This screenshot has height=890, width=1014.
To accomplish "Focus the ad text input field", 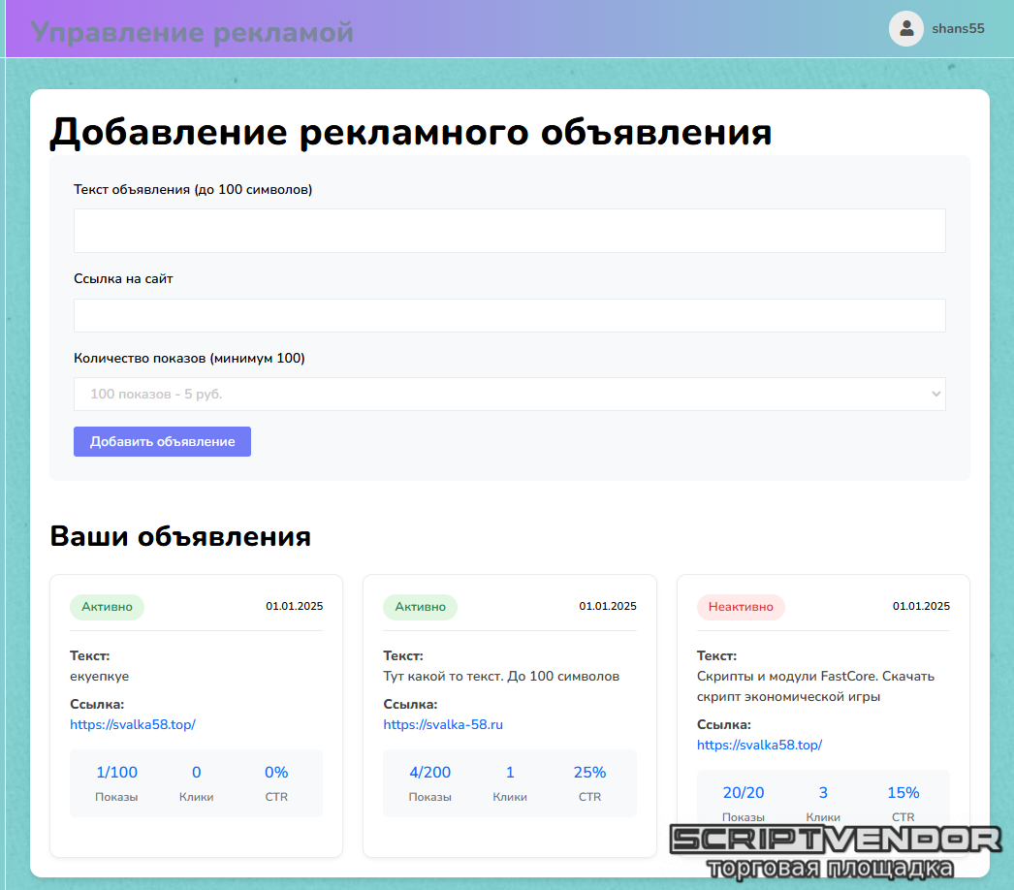I will pyautogui.click(x=509, y=231).
